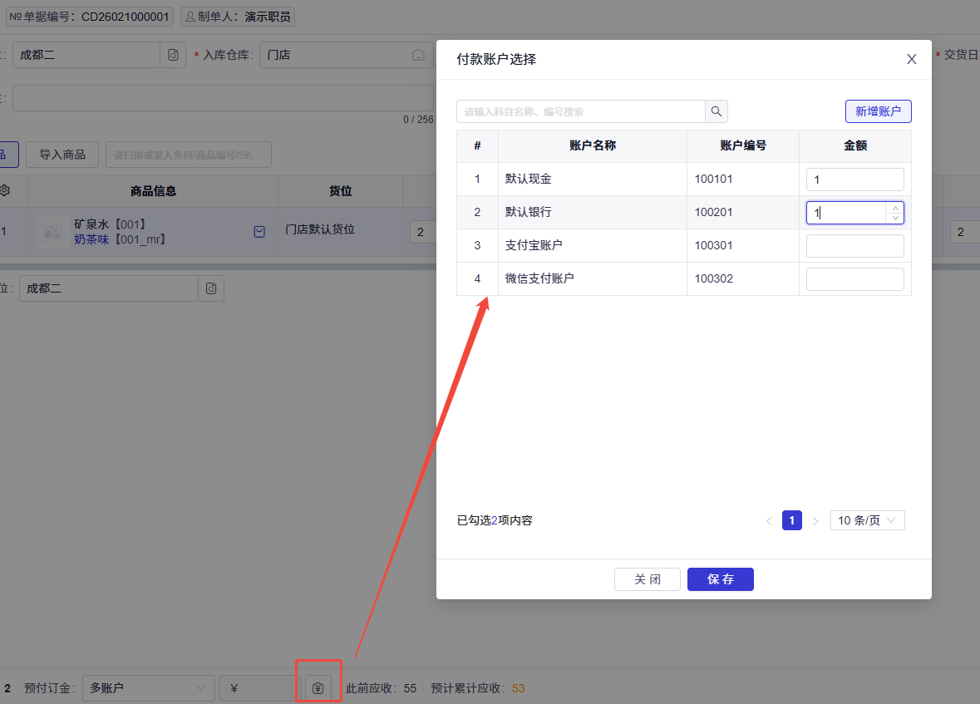
Task: Click account number 100301
Action: point(713,245)
